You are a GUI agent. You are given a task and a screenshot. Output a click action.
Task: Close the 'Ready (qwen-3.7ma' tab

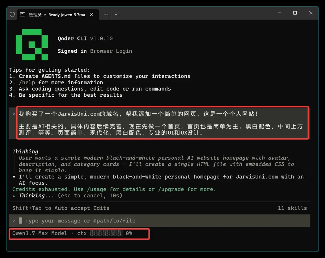(91, 14)
